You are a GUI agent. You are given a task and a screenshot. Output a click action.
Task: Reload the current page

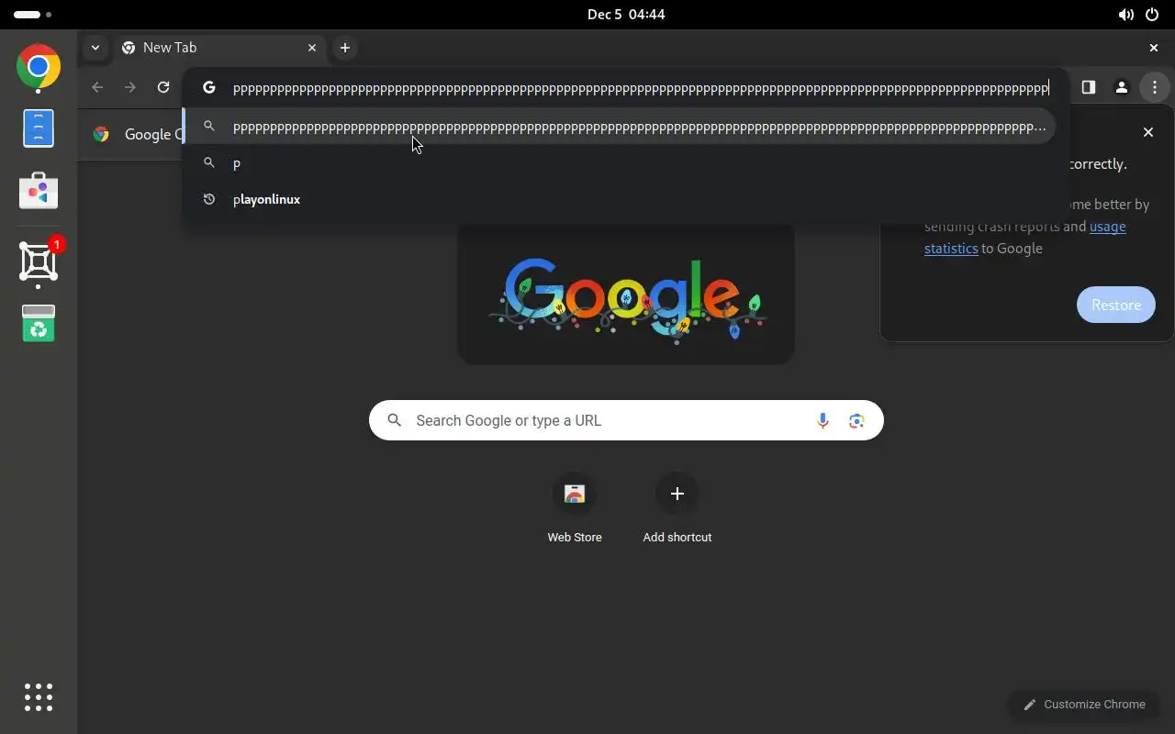pos(163,87)
